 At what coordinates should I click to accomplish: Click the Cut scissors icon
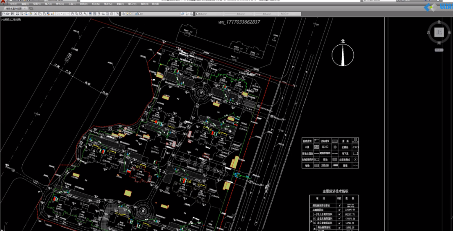pos(36,14)
